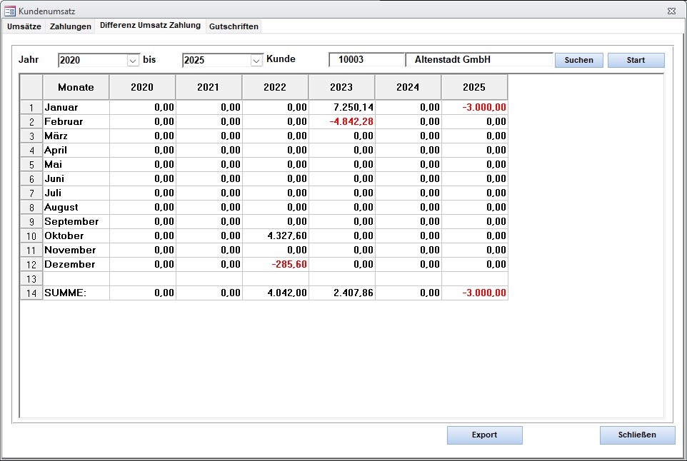This screenshot has width=687, height=461.
Task: Click the Januar 2023 cell 7.250,14
Action: 341,108
